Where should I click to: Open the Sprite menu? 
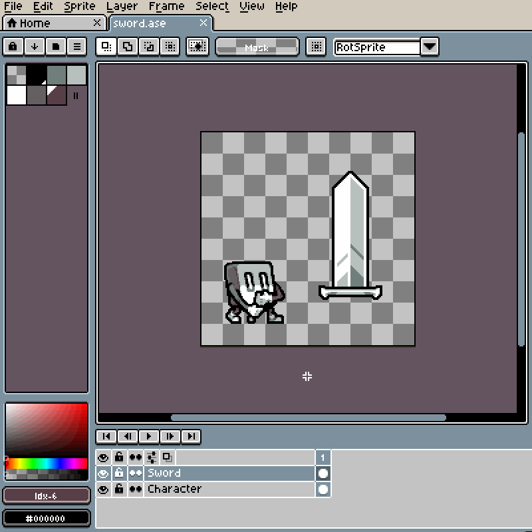click(79, 7)
